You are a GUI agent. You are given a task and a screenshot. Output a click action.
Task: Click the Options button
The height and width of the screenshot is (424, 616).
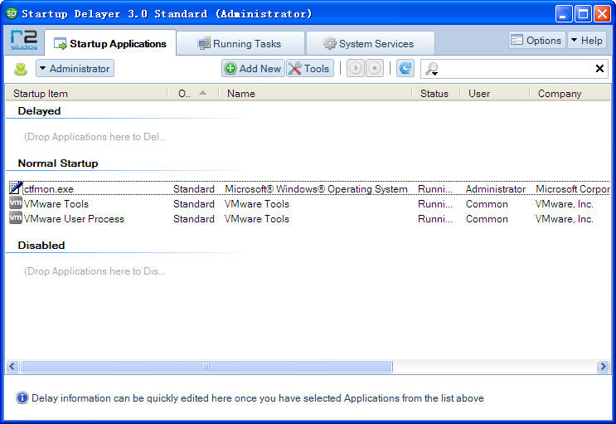pyautogui.click(x=536, y=40)
